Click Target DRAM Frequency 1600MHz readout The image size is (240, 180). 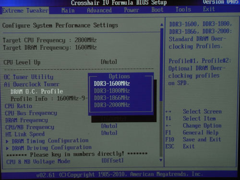pyautogui.click(x=50, y=48)
